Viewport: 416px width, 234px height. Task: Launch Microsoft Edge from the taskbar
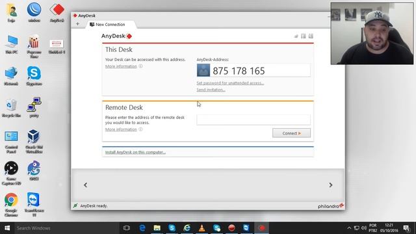click(142, 228)
